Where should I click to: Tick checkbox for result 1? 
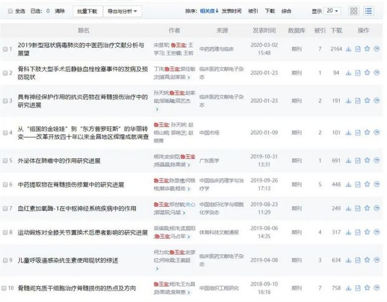[x=5, y=49]
